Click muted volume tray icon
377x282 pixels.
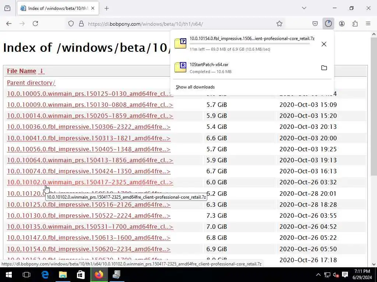tap(336, 275)
